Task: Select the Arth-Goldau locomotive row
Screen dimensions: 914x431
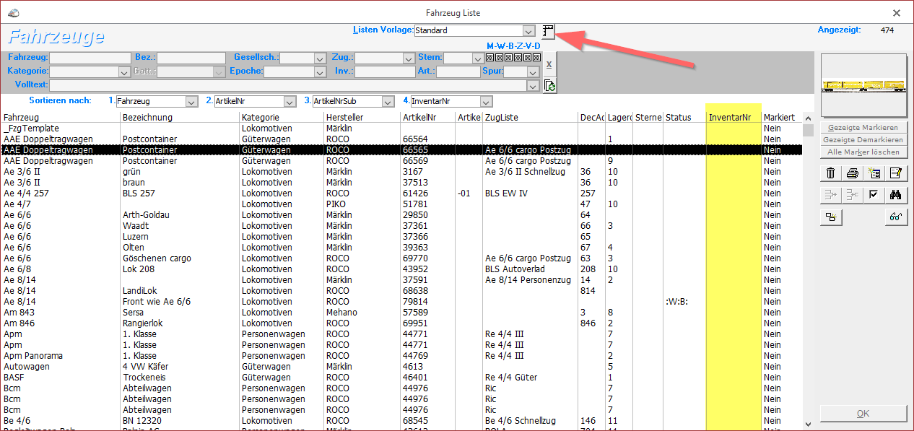Action: click(x=401, y=215)
